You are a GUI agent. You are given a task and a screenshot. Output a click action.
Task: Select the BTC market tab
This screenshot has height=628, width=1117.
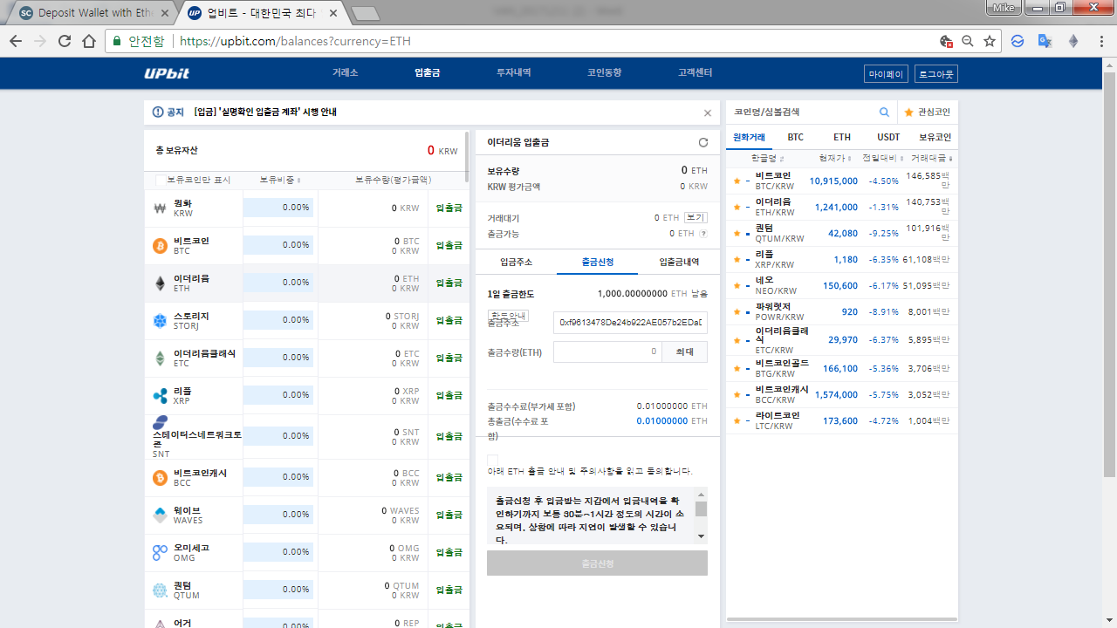(x=795, y=138)
